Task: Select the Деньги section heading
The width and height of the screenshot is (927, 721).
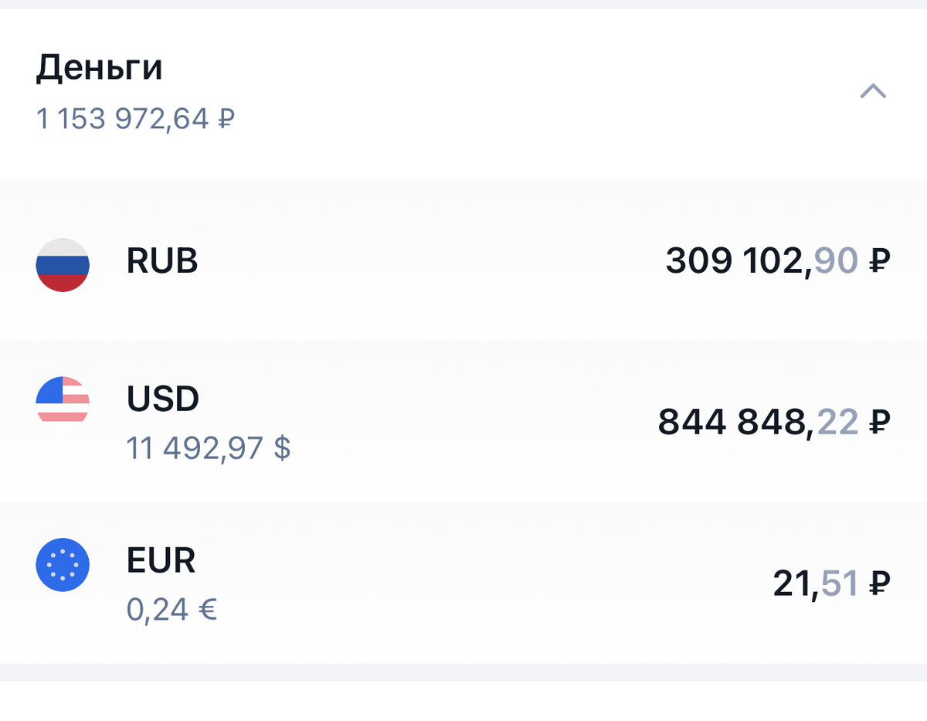Action: [x=100, y=70]
